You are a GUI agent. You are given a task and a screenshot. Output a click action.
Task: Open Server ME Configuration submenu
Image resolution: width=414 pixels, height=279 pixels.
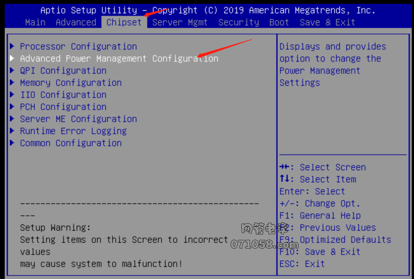[78, 119]
